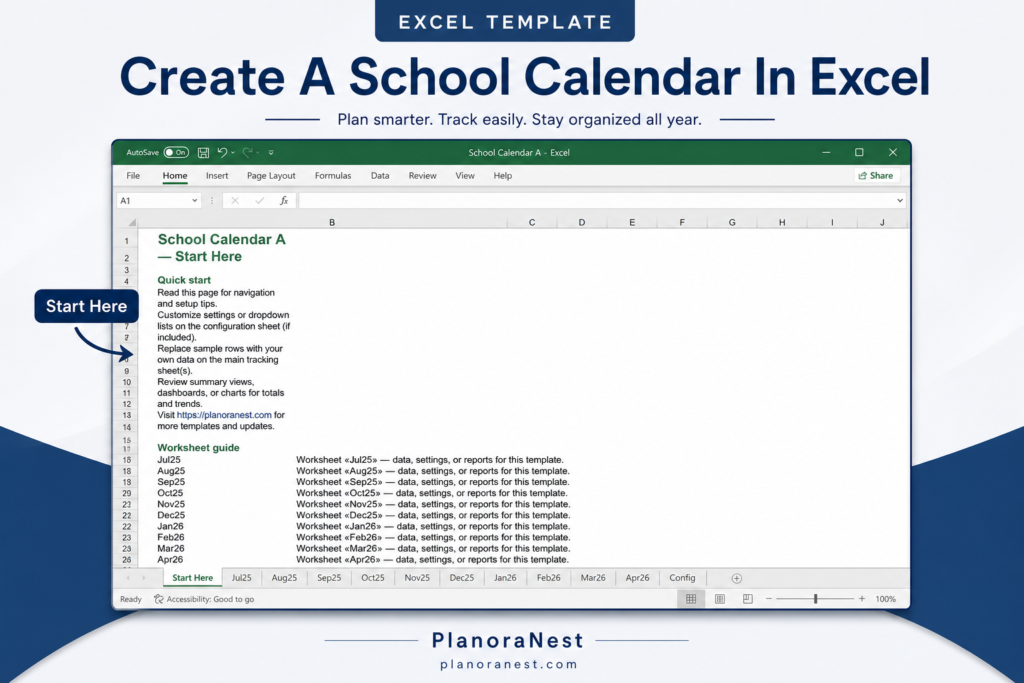This screenshot has height=683, width=1024.
Task: Click the zoom slider handle
Action: tap(815, 599)
